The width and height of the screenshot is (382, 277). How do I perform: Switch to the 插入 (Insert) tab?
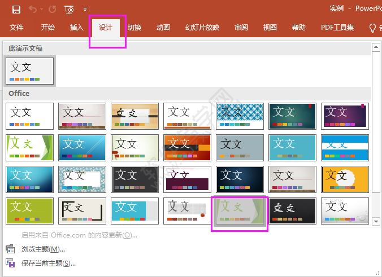point(76,28)
